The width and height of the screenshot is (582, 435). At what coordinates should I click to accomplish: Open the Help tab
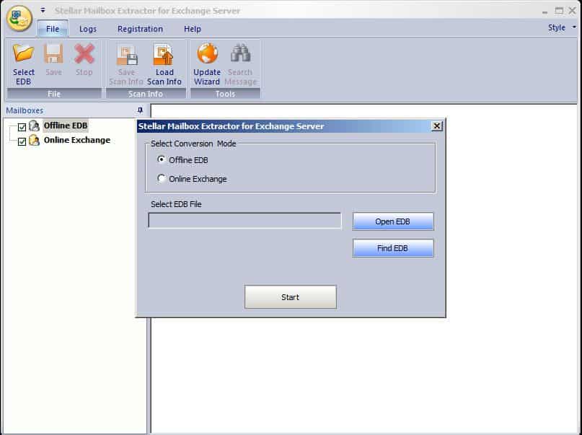[x=193, y=29]
